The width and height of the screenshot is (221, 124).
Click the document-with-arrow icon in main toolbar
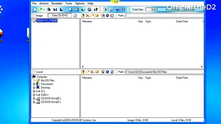tap(105, 10)
